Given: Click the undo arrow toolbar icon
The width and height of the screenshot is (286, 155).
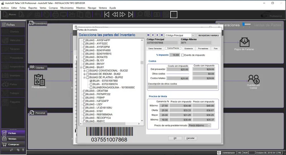Looking at the screenshot, I should (98, 15).
